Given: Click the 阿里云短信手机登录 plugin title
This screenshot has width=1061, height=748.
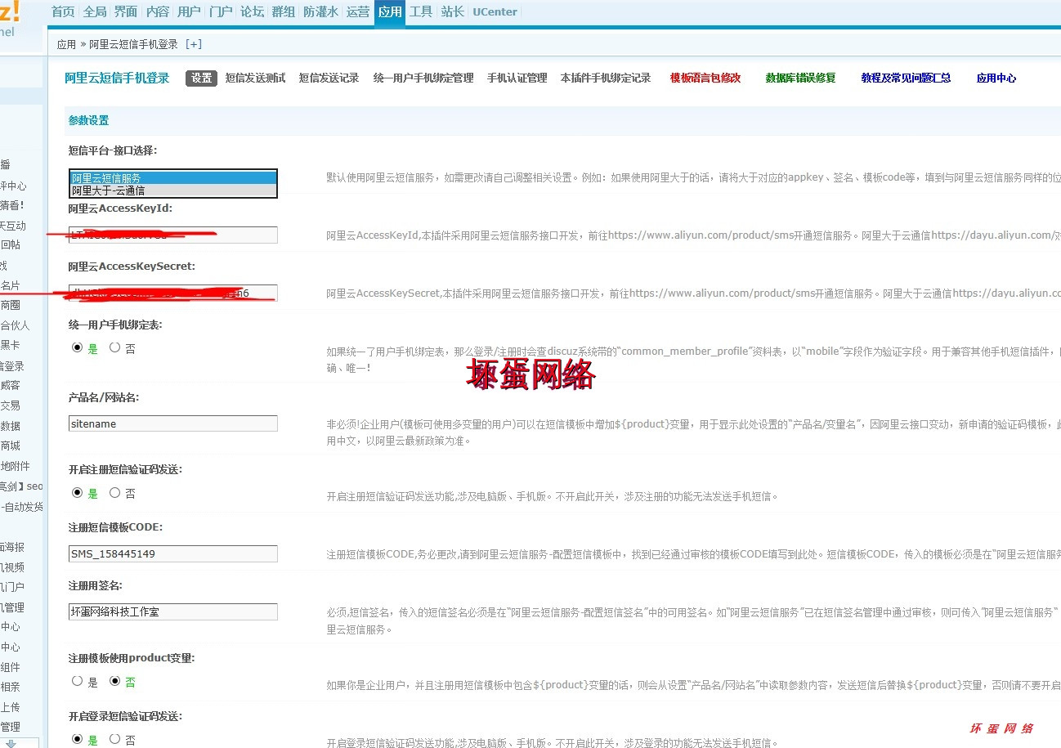Looking at the screenshot, I should 117,78.
